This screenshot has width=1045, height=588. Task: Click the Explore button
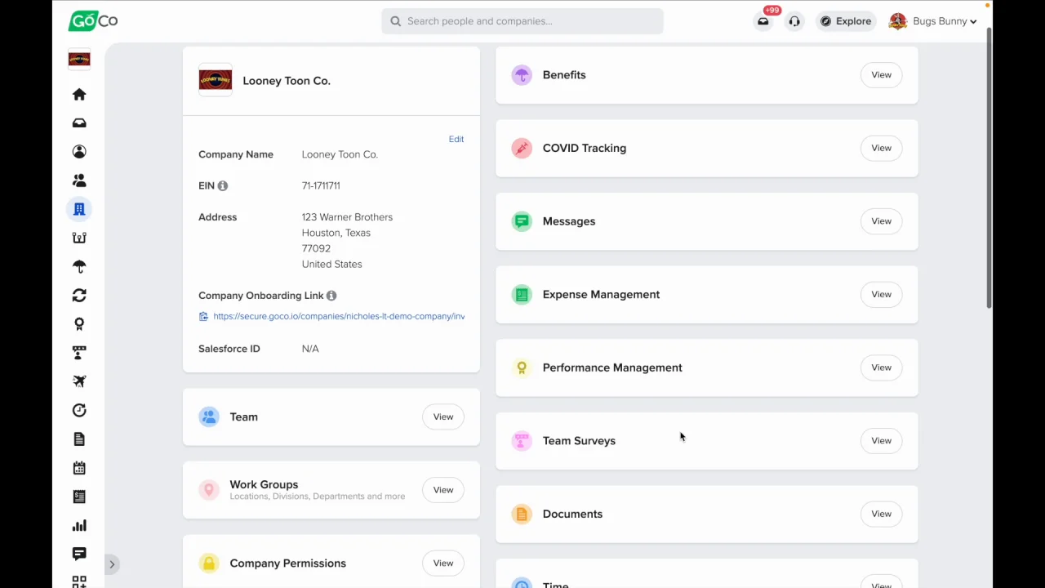(846, 21)
